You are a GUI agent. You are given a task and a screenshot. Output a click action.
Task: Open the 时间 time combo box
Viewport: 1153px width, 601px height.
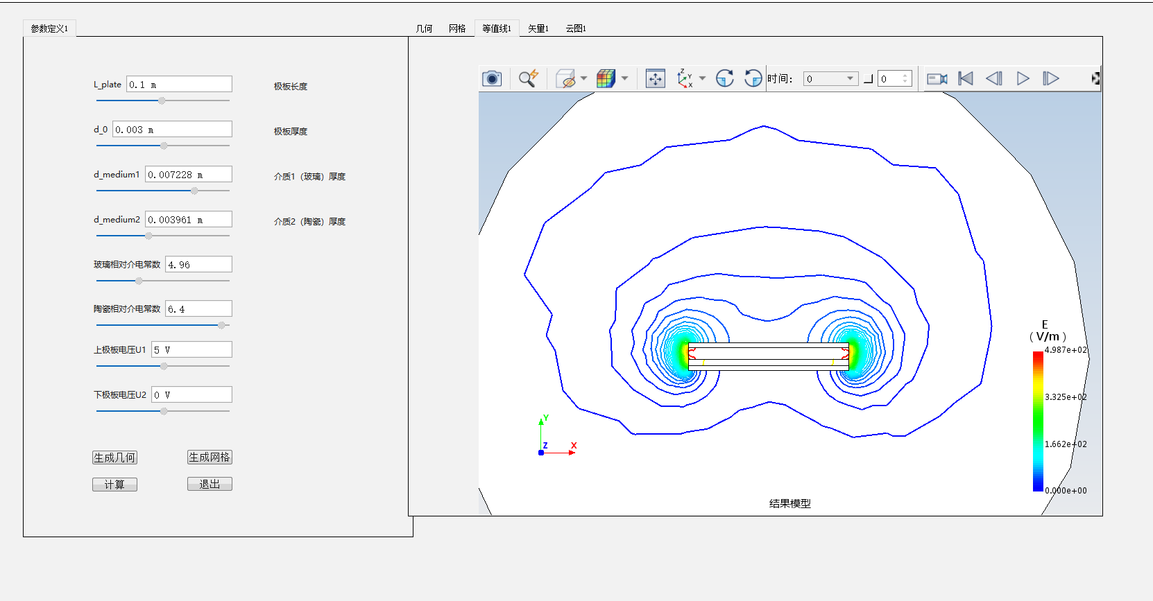tap(830, 79)
